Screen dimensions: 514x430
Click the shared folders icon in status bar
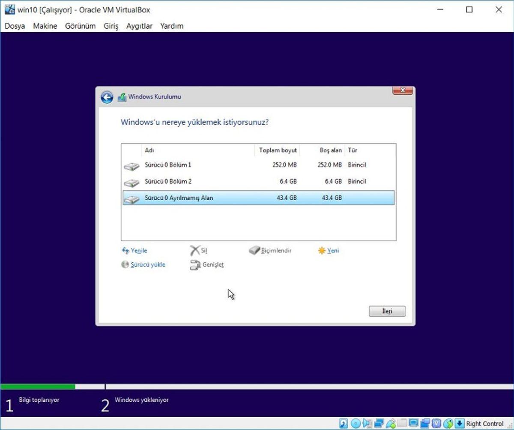tap(402, 424)
